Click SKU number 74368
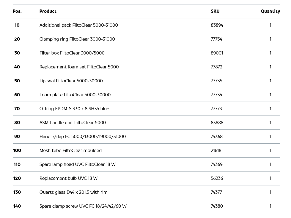 pyautogui.click(x=216, y=137)
